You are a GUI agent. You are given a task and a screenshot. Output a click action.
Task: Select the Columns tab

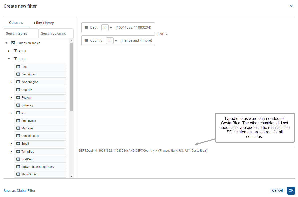coord(16,23)
